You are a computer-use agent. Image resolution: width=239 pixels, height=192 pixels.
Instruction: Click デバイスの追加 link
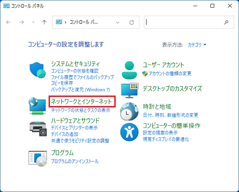click(x=64, y=134)
